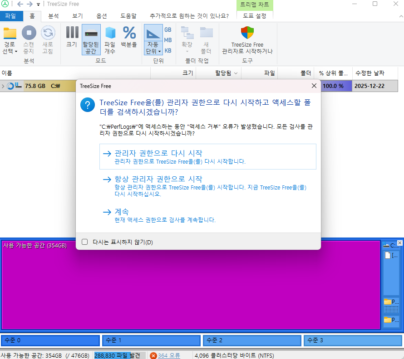Click the 수준 2 legend swatch

tap(252, 340)
